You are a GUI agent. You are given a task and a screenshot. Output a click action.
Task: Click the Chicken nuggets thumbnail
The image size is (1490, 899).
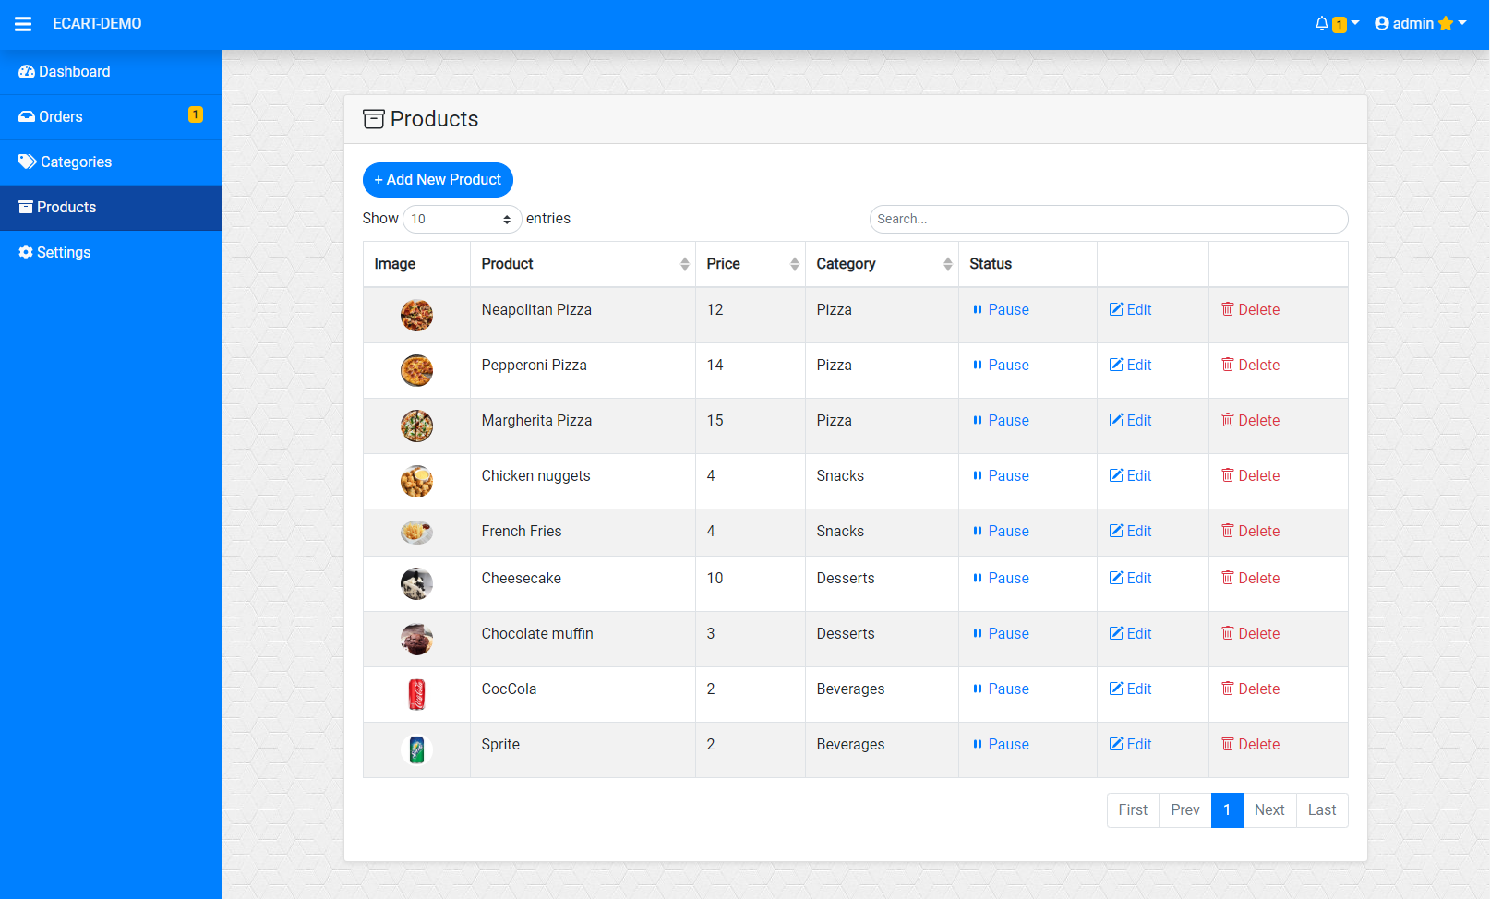(416, 482)
